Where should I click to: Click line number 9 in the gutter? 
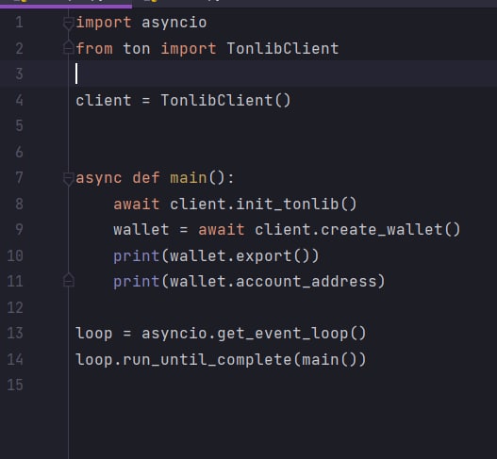click(19, 229)
